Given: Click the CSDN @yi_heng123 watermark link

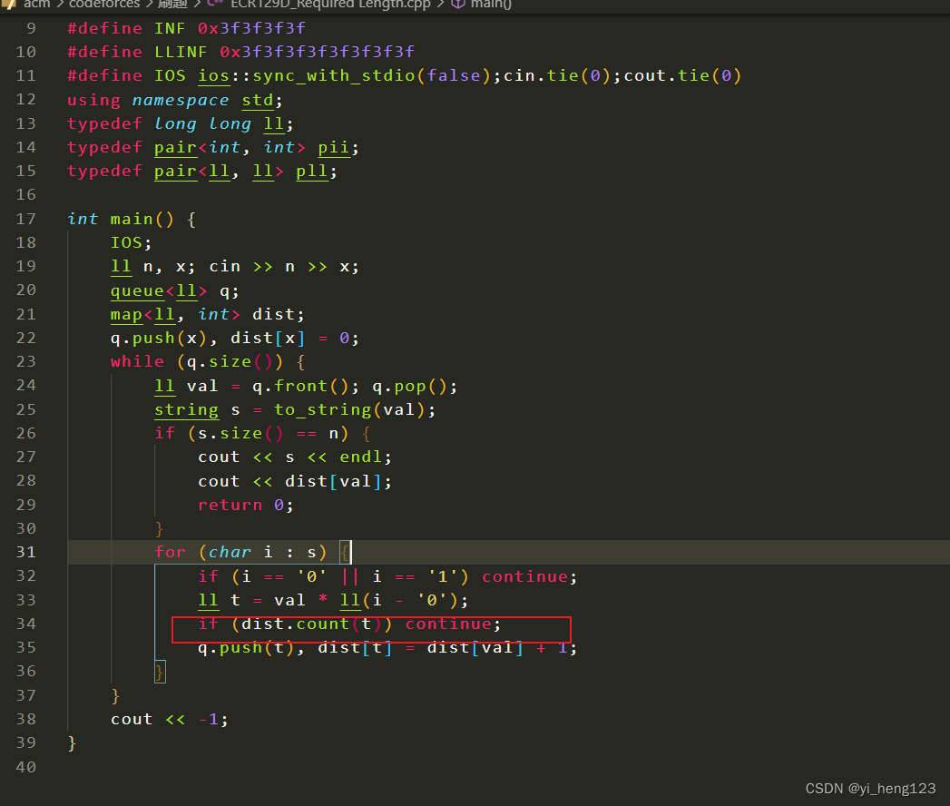Looking at the screenshot, I should click(x=871, y=788).
